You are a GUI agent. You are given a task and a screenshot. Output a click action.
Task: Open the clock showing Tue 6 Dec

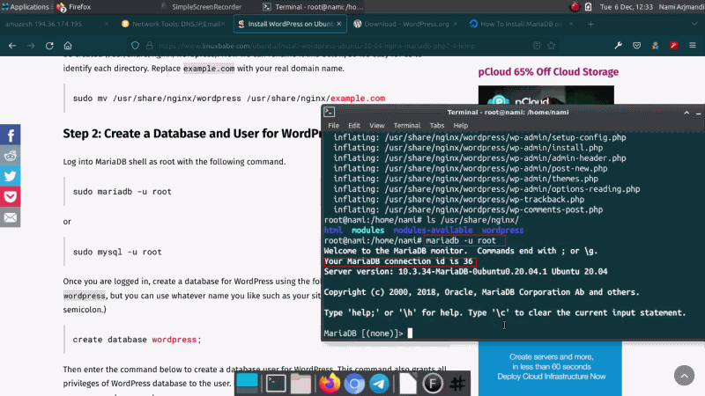[627, 7]
